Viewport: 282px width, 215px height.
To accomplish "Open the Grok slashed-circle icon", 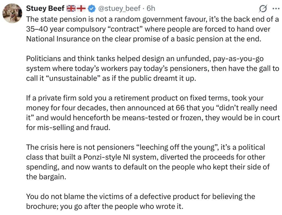I will (x=263, y=9).
